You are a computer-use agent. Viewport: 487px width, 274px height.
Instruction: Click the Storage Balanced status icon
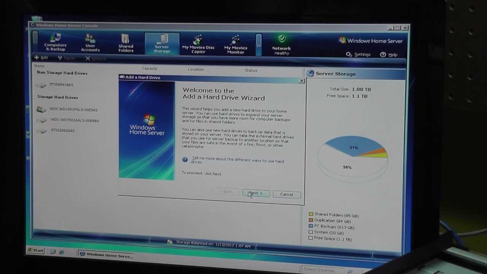point(170,242)
